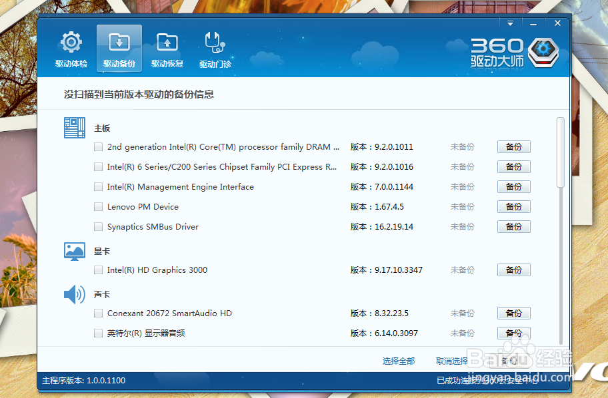This screenshot has height=398, width=608.
Task: Click 备份 for Intel 6 Series Chipset
Action: (x=514, y=167)
